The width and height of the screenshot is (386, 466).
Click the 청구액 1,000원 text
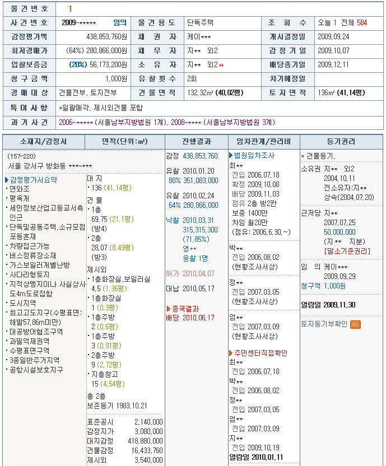tap(323, 286)
